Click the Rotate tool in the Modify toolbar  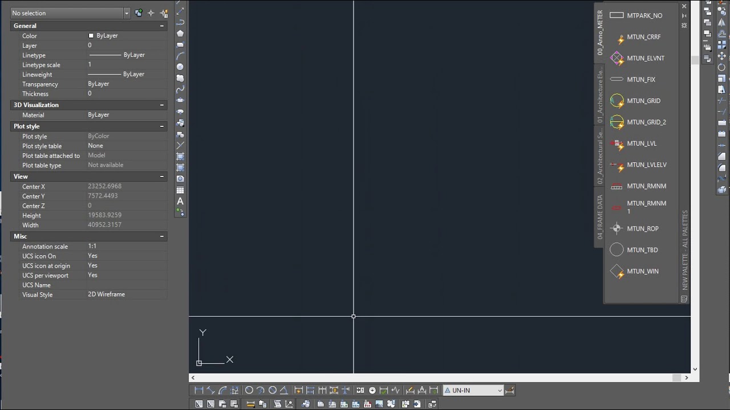(x=722, y=67)
